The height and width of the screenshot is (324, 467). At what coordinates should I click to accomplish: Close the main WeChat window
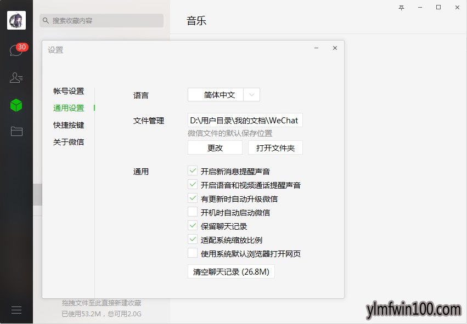pos(457,8)
